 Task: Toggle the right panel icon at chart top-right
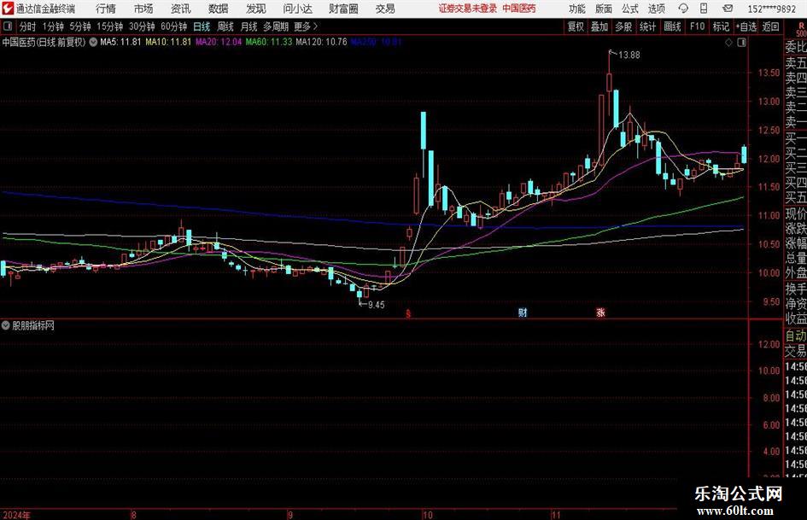click(x=741, y=43)
